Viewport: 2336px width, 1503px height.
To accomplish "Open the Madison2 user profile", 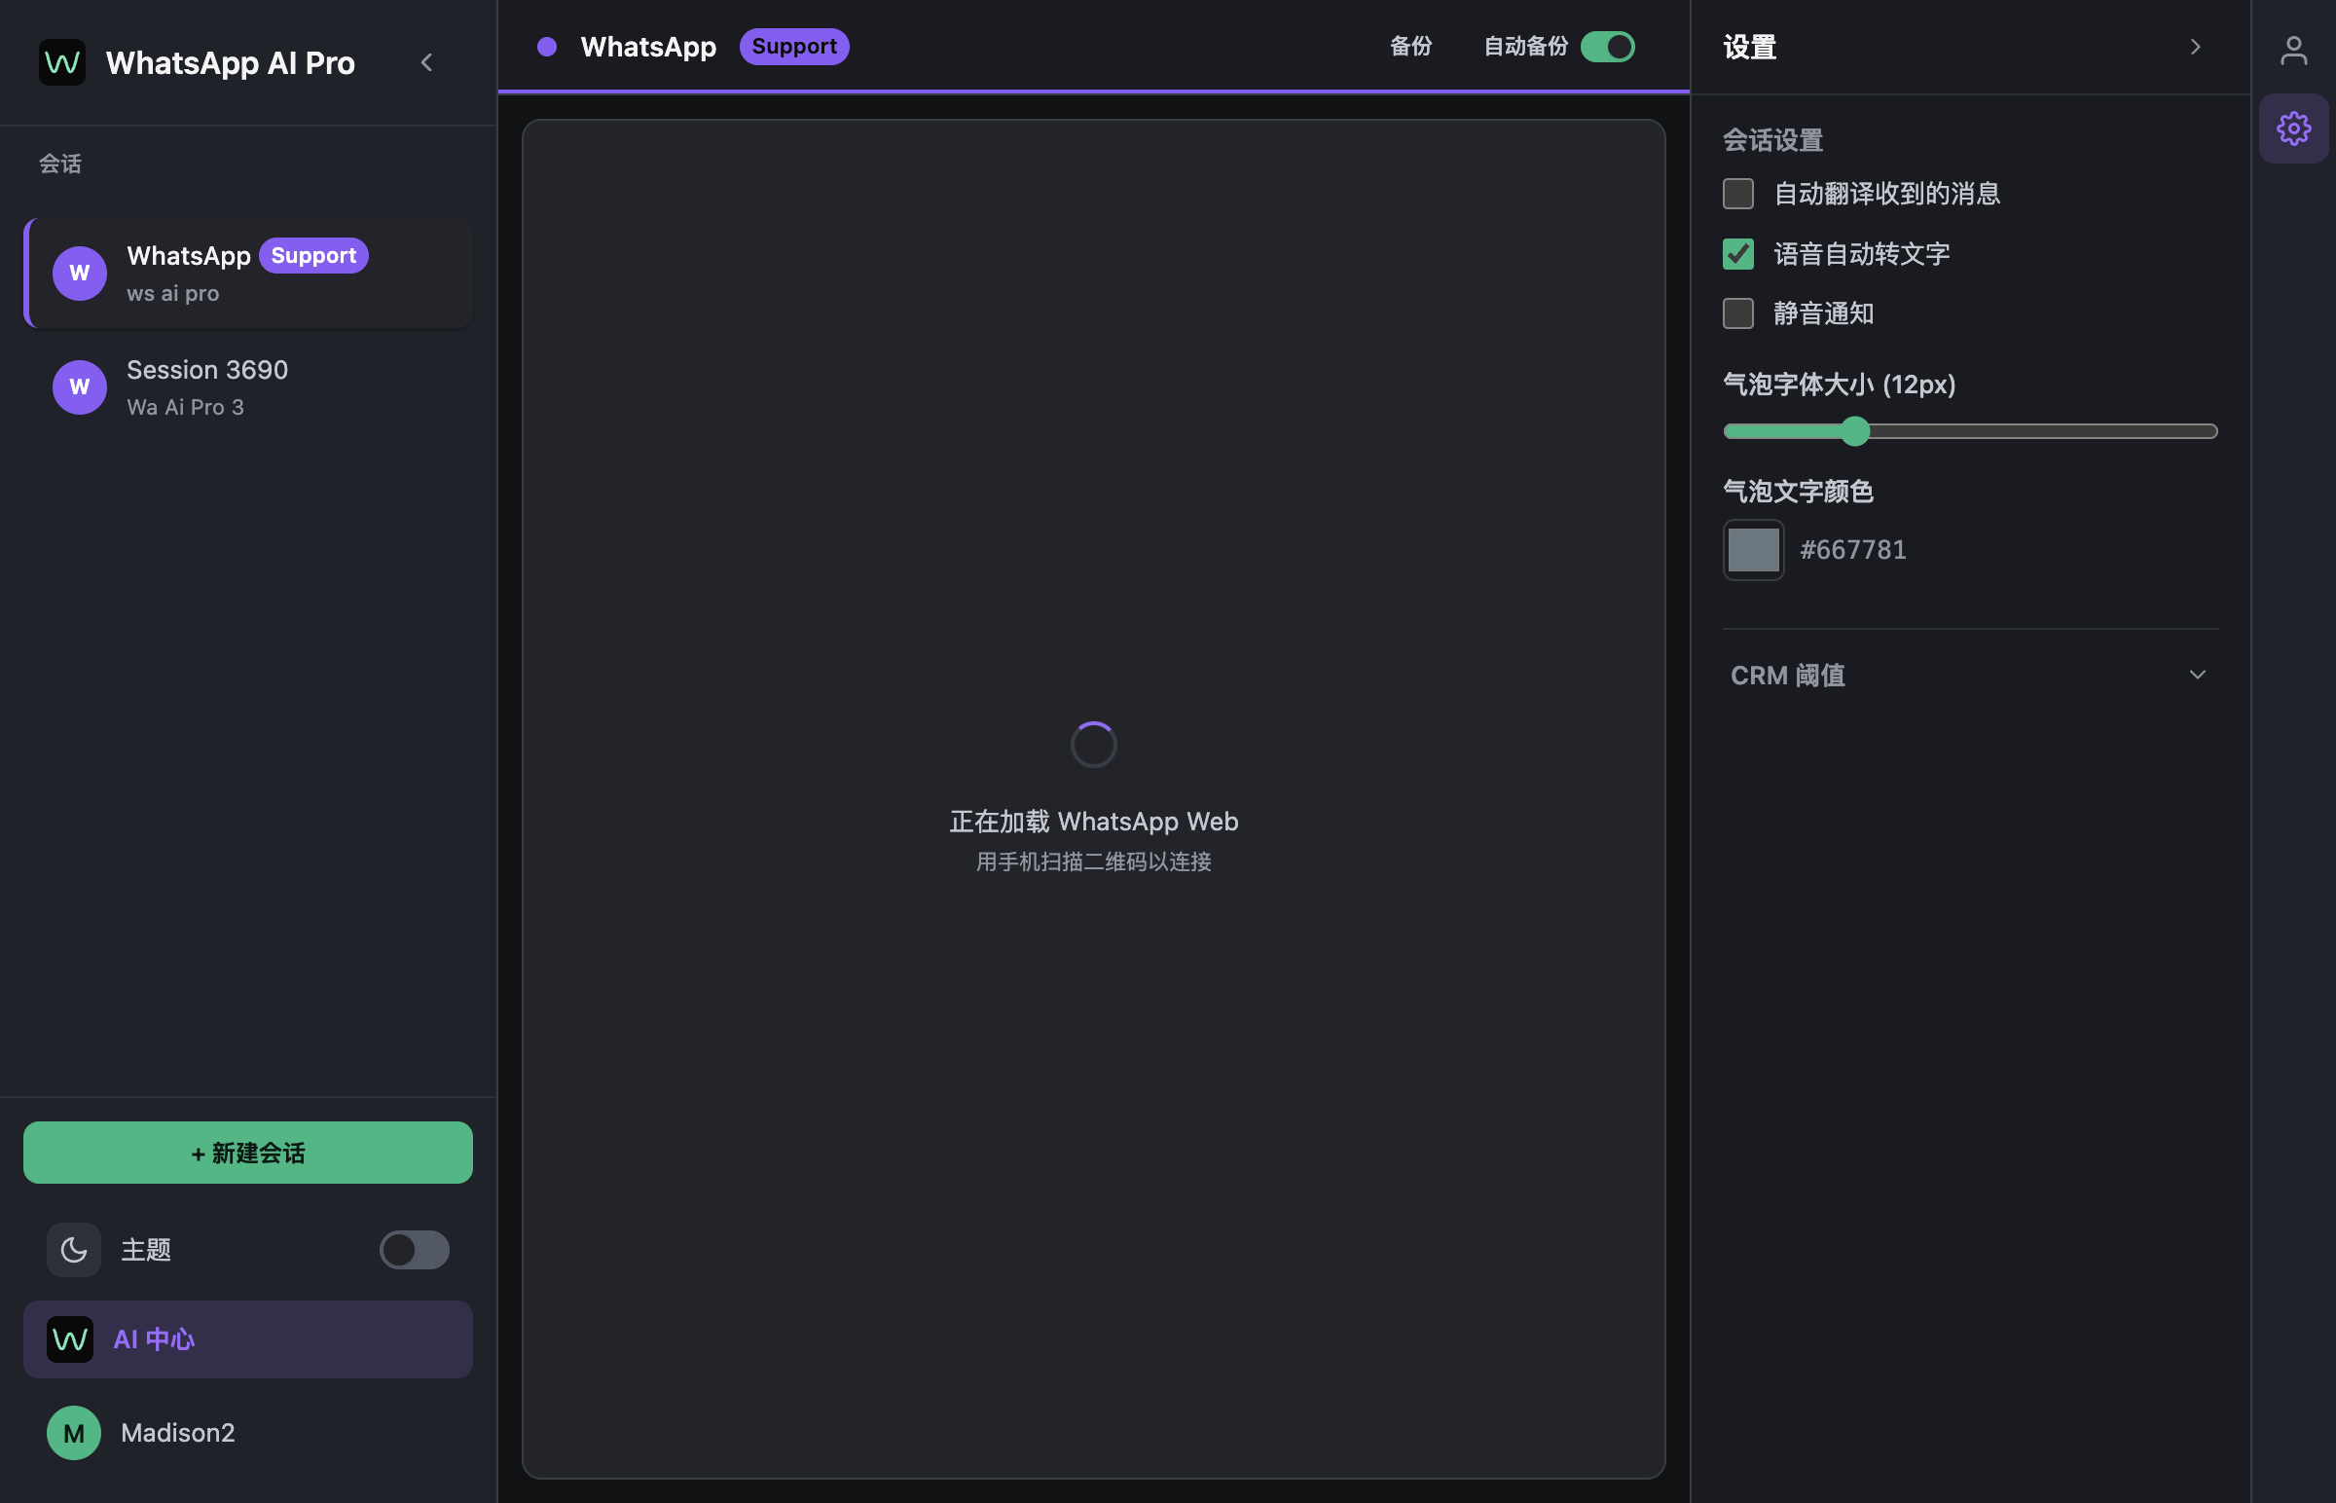I will pyautogui.click(x=248, y=1433).
